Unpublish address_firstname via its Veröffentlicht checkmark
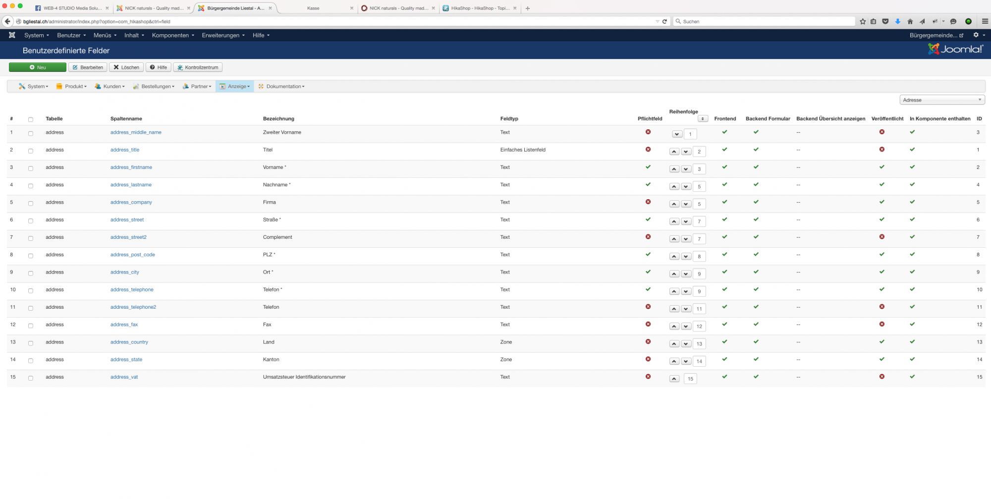 coord(881,167)
